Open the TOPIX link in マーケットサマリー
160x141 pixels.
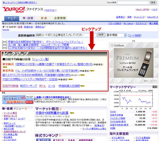[113, 112]
